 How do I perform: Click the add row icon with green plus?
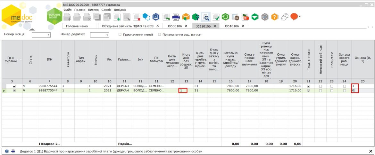pos(117,17)
